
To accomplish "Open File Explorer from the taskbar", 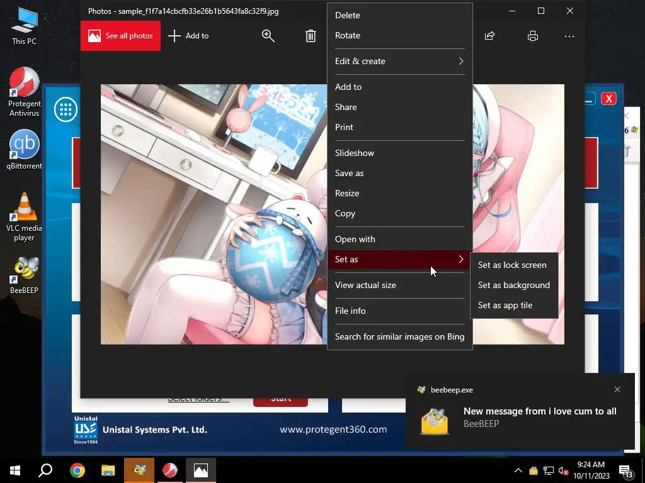I will click(x=108, y=470).
